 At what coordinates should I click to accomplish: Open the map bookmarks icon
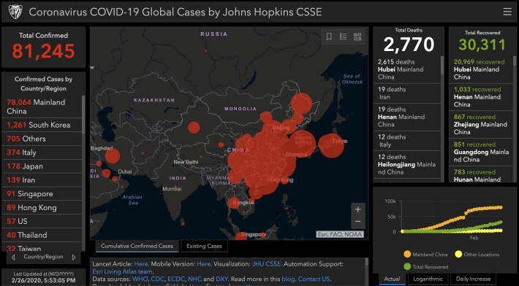pos(329,36)
